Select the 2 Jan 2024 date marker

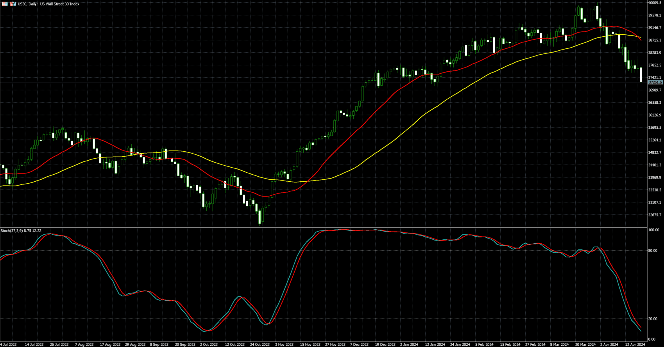(409, 344)
